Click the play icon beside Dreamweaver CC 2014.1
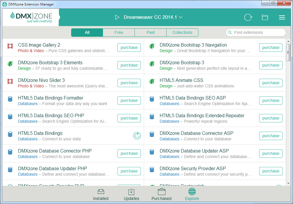 coord(117,17)
